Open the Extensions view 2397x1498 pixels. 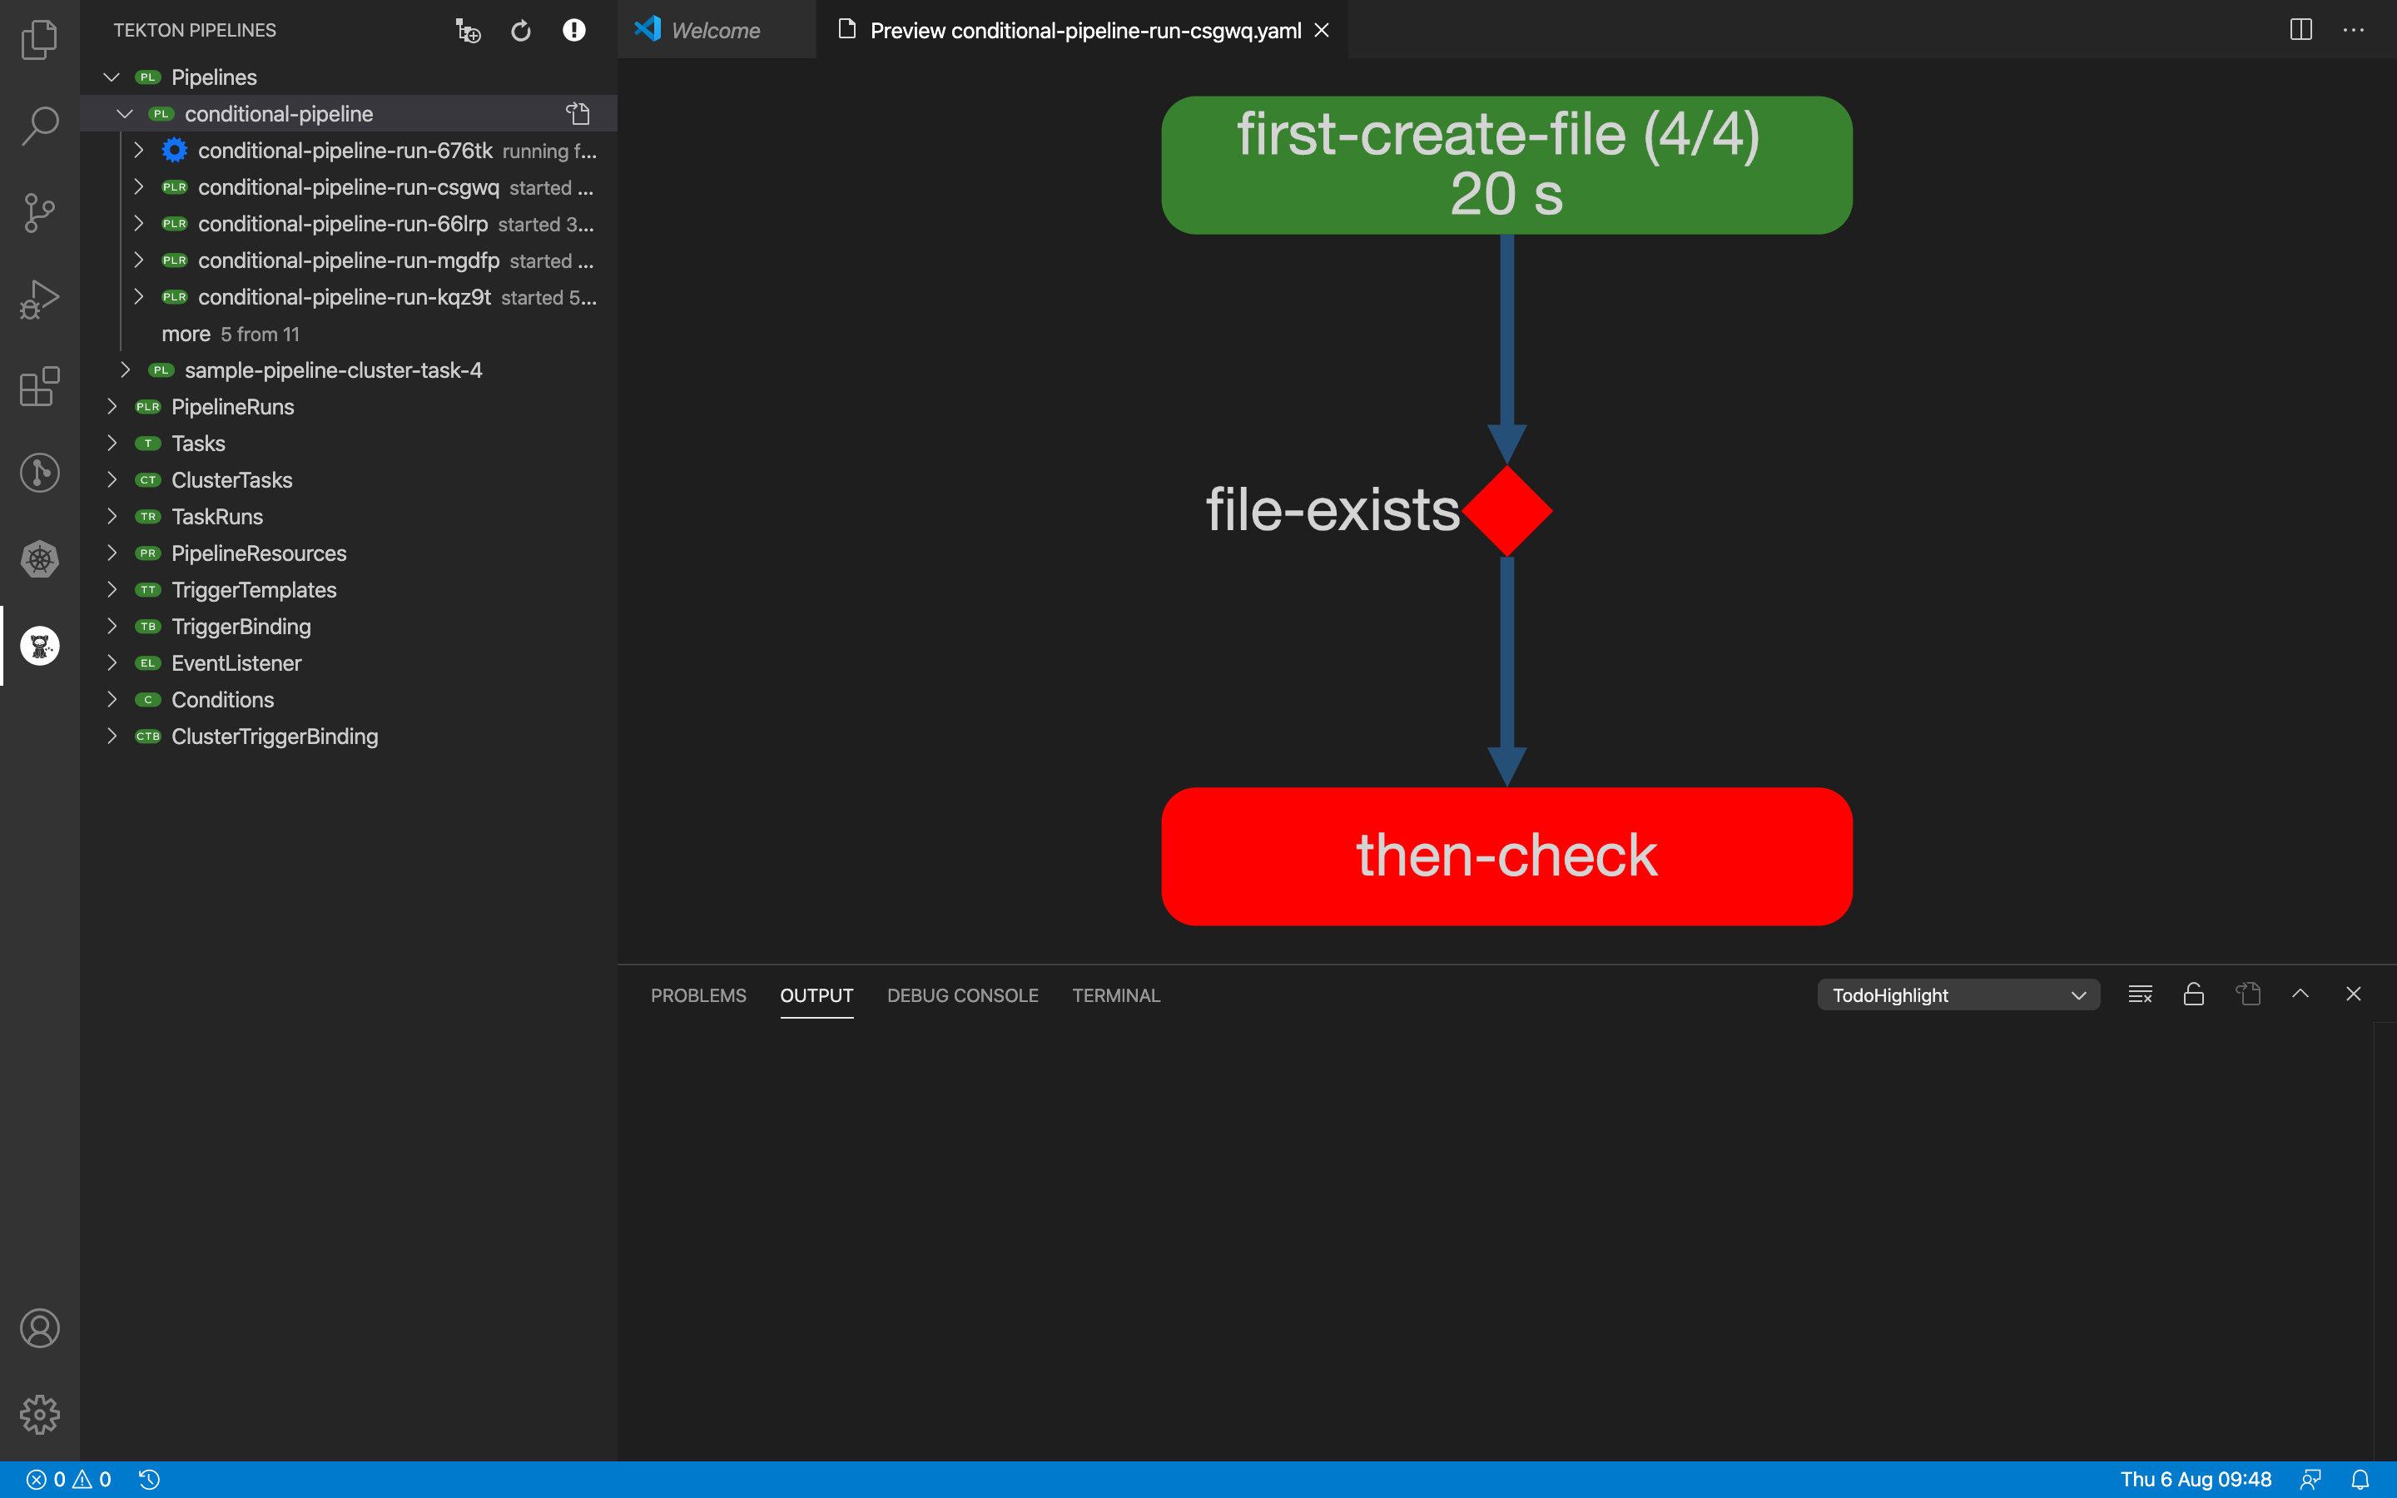click(40, 387)
